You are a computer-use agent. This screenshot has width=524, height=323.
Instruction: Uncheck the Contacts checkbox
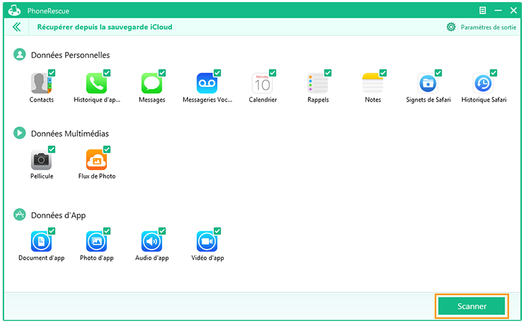[52, 73]
